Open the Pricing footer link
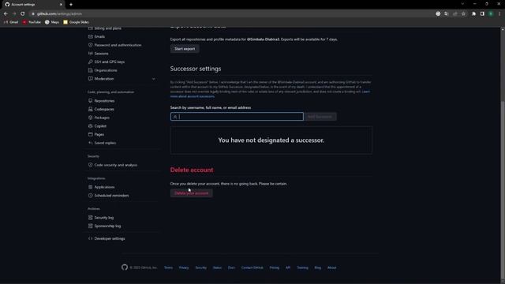This screenshot has width=505, height=284. tap(275, 267)
